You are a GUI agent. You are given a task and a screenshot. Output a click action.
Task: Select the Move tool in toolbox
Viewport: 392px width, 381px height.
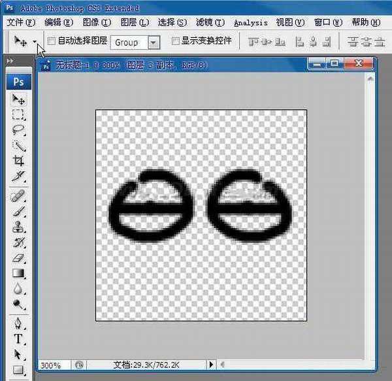pos(19,100)
